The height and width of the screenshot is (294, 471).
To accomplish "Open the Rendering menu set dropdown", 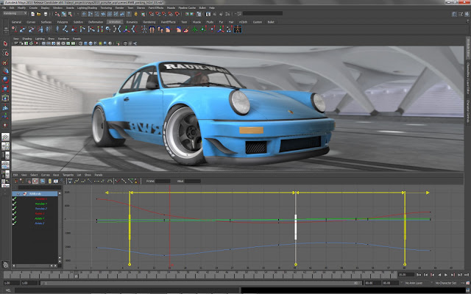I will tap(15, 13).
